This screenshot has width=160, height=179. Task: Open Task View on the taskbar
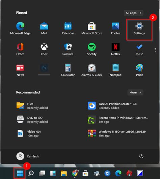42,173
